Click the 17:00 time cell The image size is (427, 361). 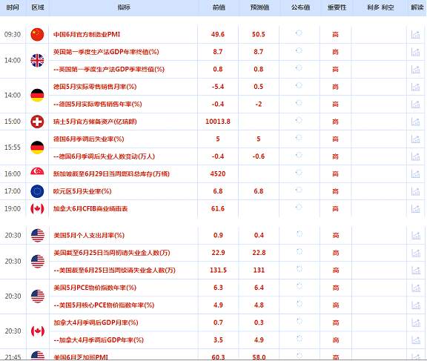[x=13, y=191]
